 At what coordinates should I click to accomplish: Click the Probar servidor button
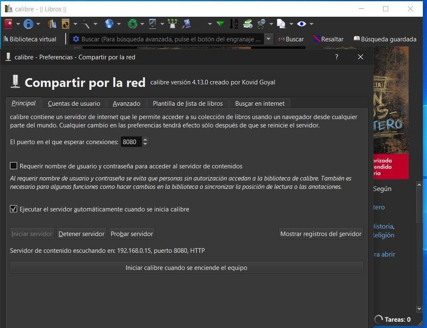132,234
